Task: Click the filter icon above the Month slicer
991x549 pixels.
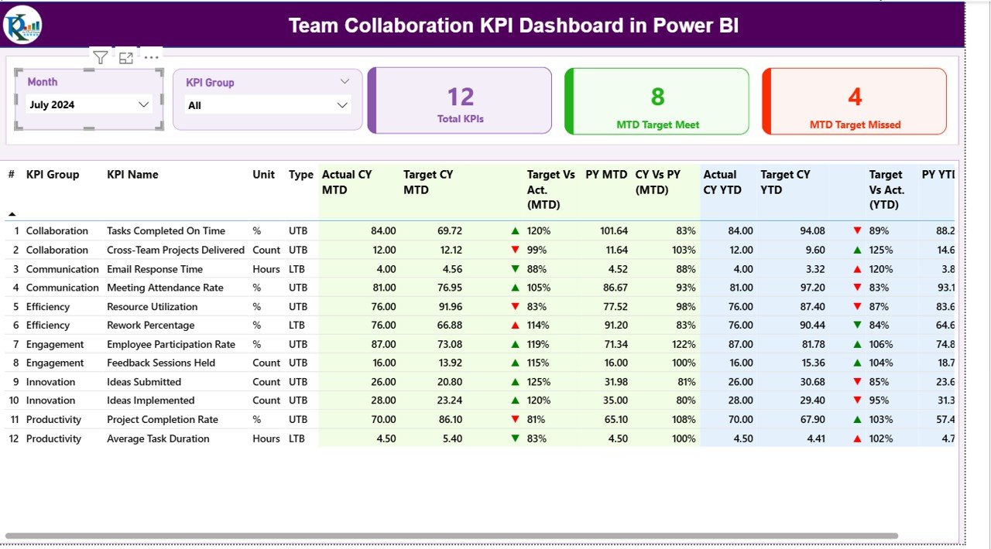Action: coord(101,57)
